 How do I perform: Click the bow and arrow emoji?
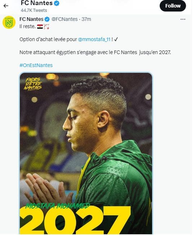pos(46,27)
